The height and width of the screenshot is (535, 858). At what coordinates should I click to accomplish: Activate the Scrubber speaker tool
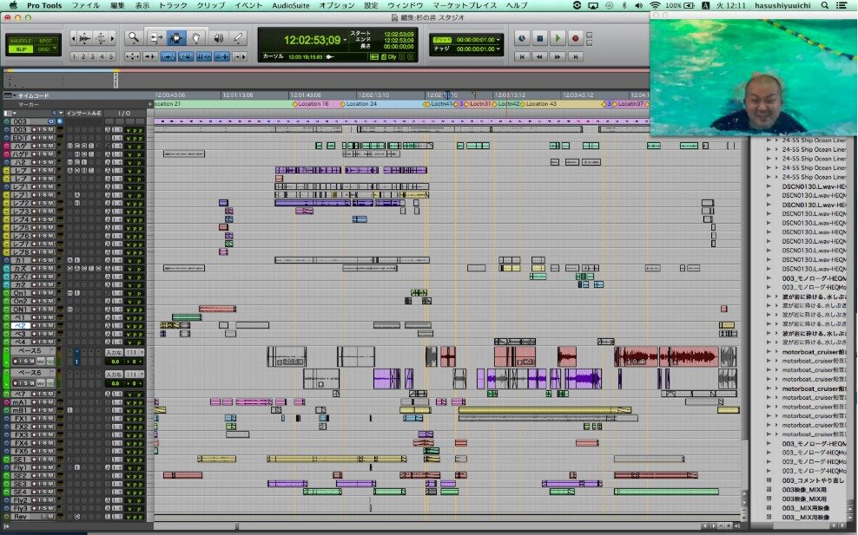pyautogui.click(x=217, y=37)
